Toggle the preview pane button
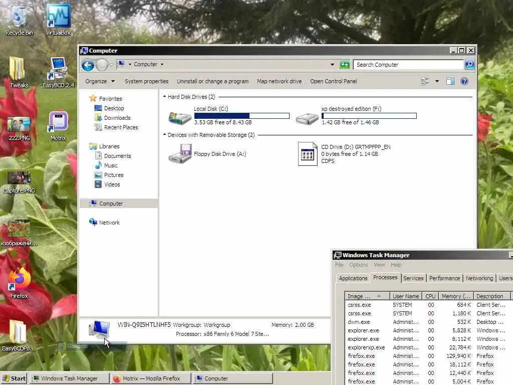 450,81
